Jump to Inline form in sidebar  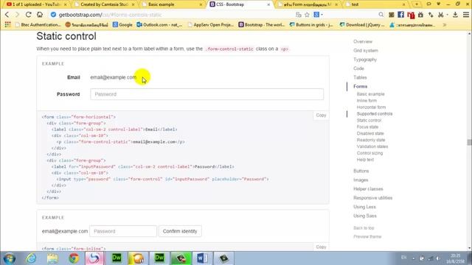(x=367, y=101)
